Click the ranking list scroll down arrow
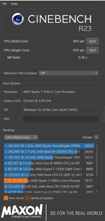Viewport: 105px width, 221px height. coord(97,191)
